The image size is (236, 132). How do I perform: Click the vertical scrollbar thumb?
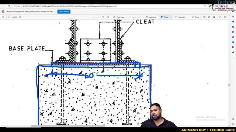click(x=229, y=85)
